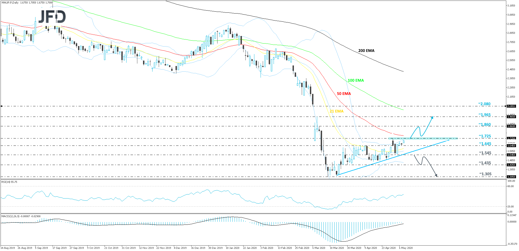Select the ~1.645 level label
This screenshot has width=519, height=251.
click(x=485, y=144)
